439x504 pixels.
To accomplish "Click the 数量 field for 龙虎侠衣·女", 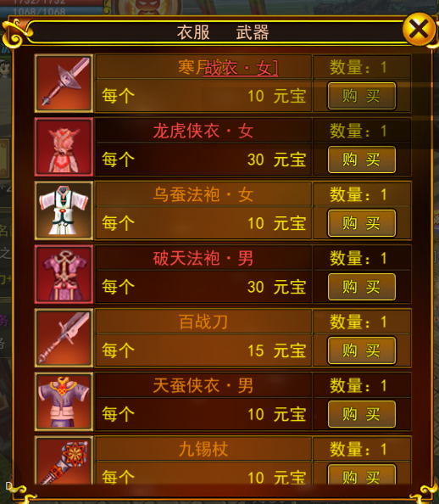I will coord(362,131).
